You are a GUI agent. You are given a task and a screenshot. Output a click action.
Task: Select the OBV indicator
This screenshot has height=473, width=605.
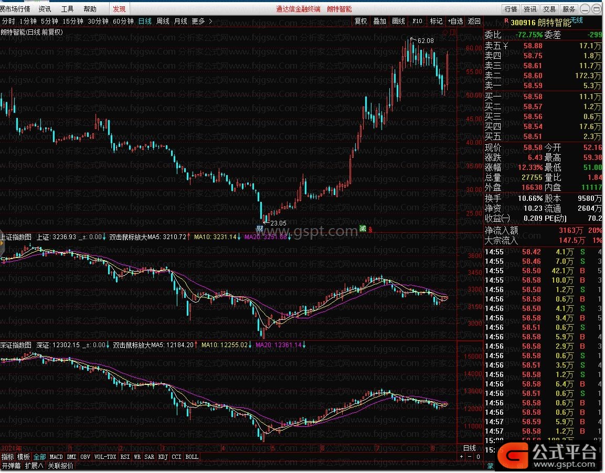86,457
